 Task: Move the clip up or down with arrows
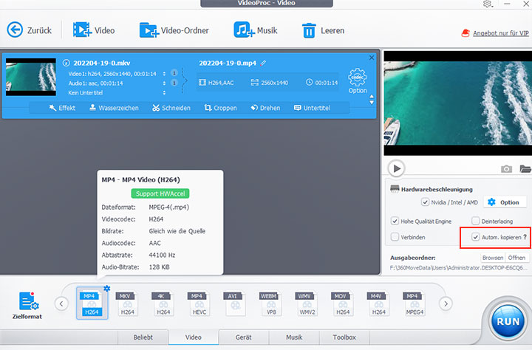point(372,100)
